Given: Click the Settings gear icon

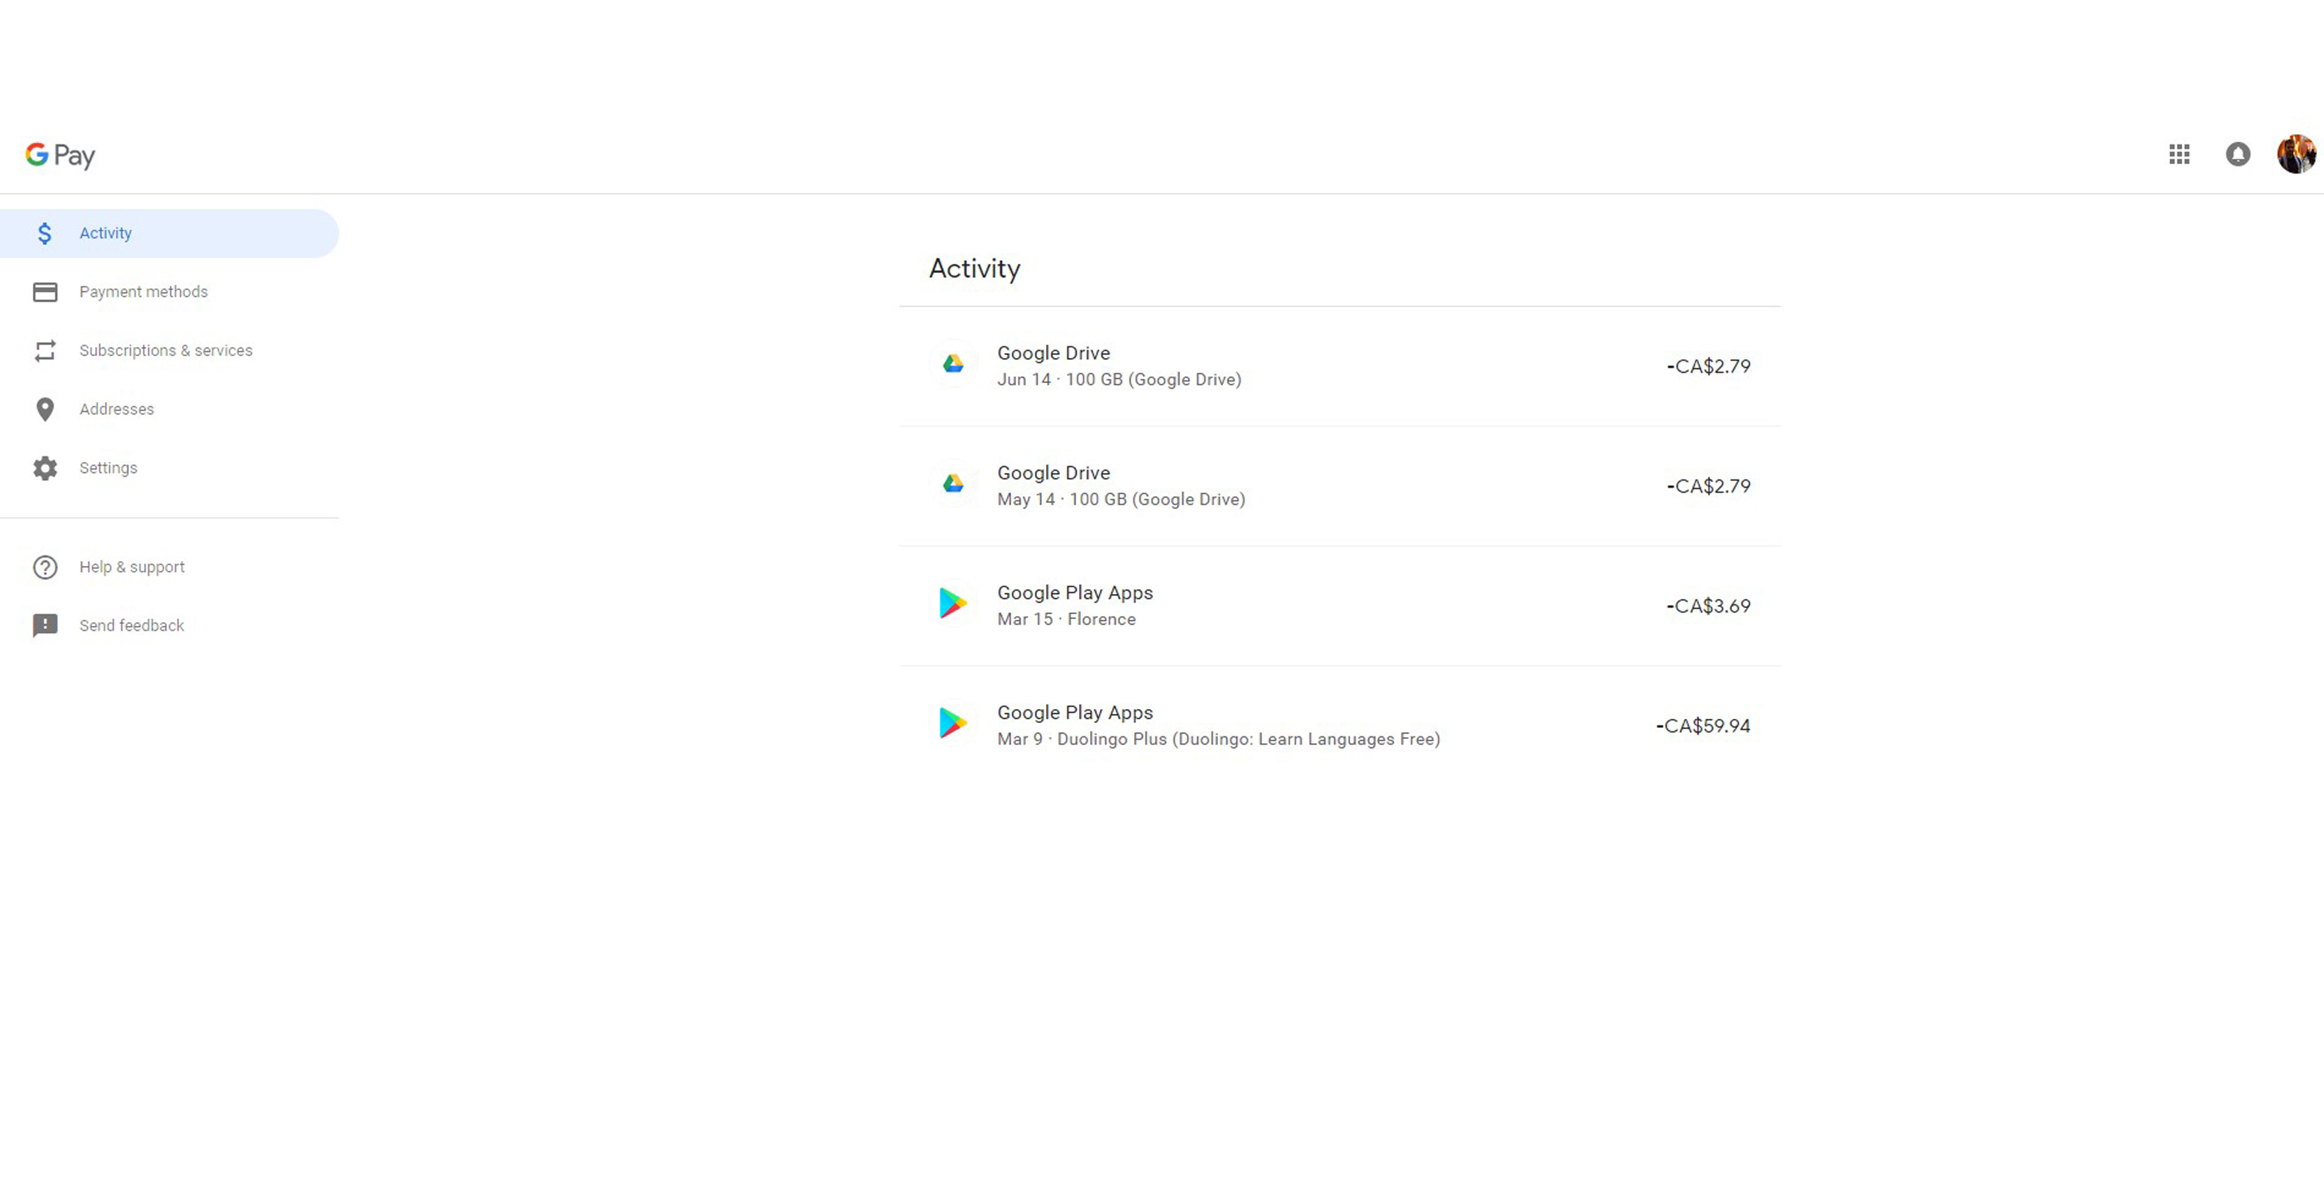Looking at the screenshot, I should tap(44, 467).
